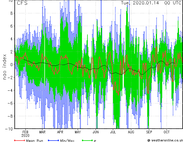Screen dimensions: 183x142
Task: Click the y-axis value 2
Action: click(12, 52)
